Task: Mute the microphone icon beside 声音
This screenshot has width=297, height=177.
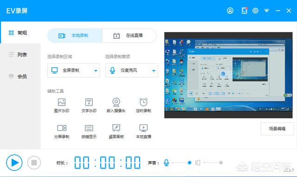Action: tap(166, 163)
